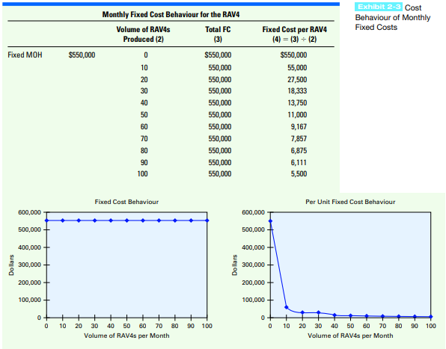Click the data point at volume 50 on the Fixed Cost Behaviour line
Image resolution: width=446 pixels, height=349 pixels.
(127, 220)
